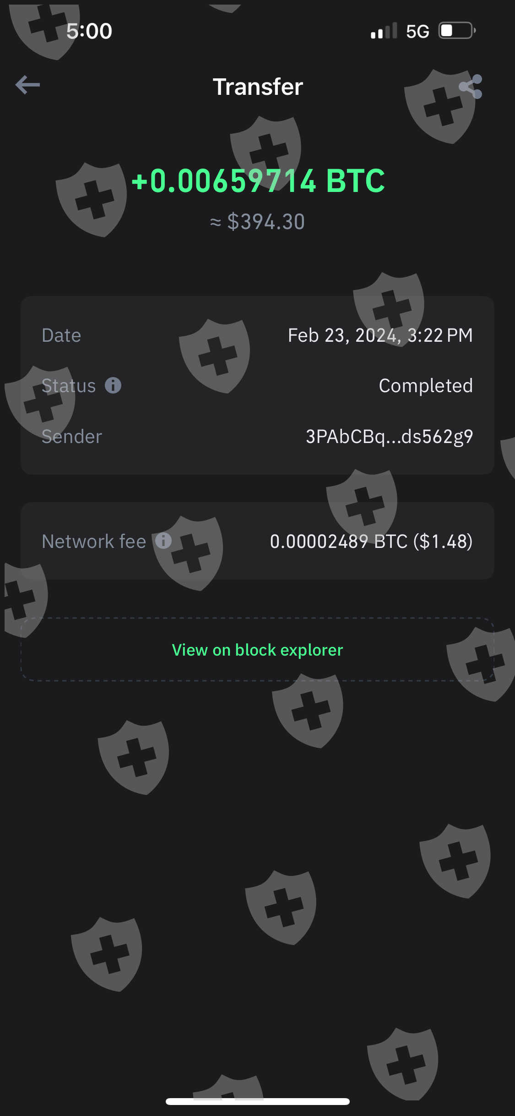The width and height of the screenshot is (515, 1116).
Task: Tap the Network fee label
Action: click(94, 542)
